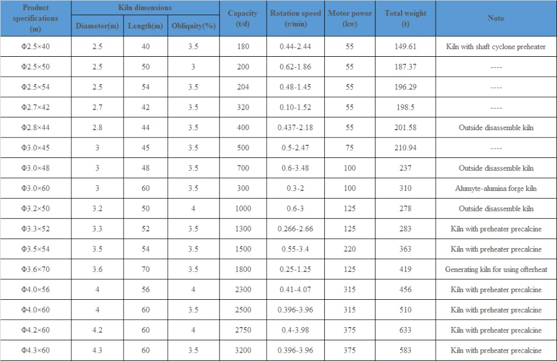Click the Diameter(m) column header

tap(97, 26)
